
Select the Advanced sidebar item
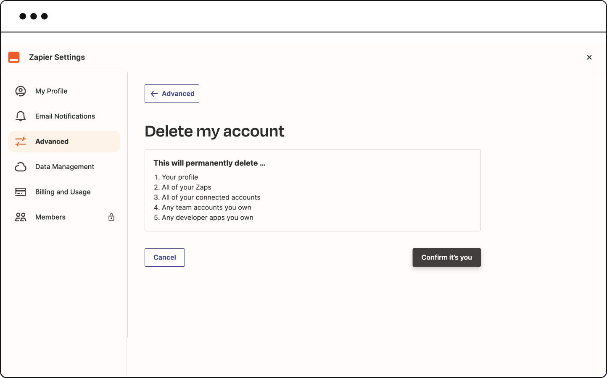coord(64,142)
